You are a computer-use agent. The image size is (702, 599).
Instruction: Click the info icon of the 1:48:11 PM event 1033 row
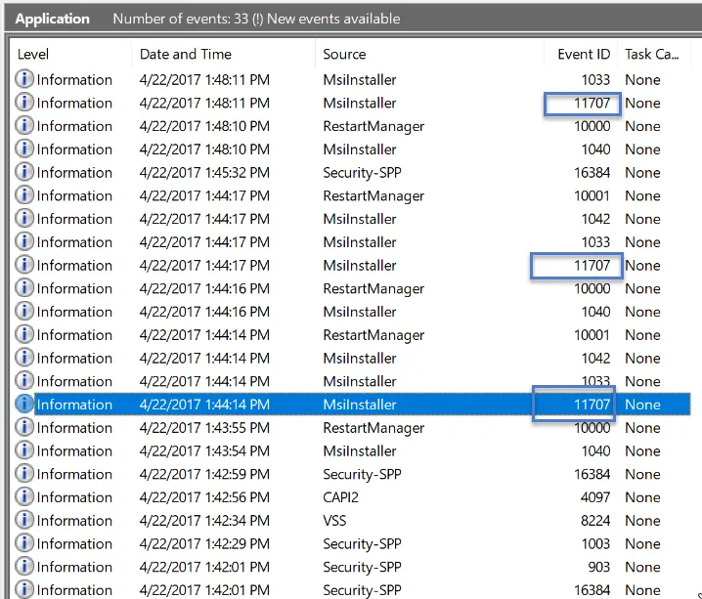click(24, 79)
